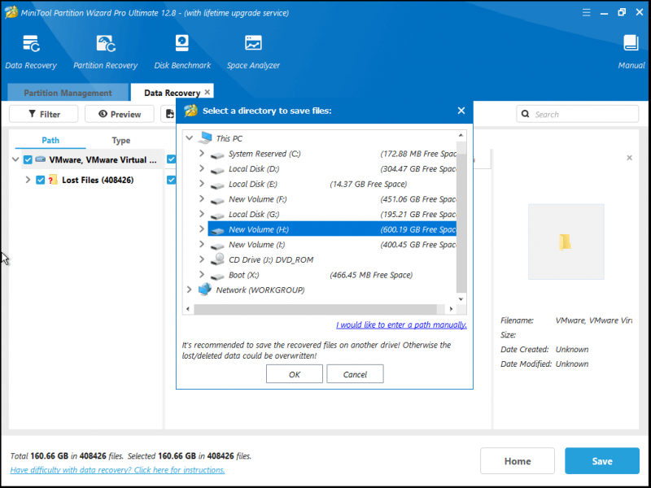
Task: Open the Space Analyzer tool
Action: coord(253,43)
